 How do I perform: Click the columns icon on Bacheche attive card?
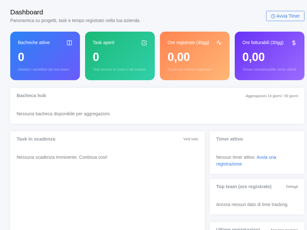69,42
